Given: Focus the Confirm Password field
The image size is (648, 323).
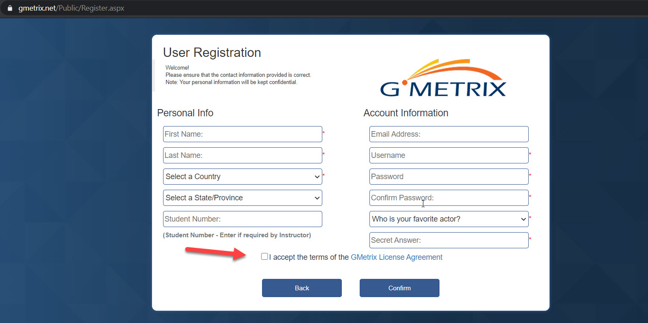Looking at the screenshot, I should click(x=449, y=198).
